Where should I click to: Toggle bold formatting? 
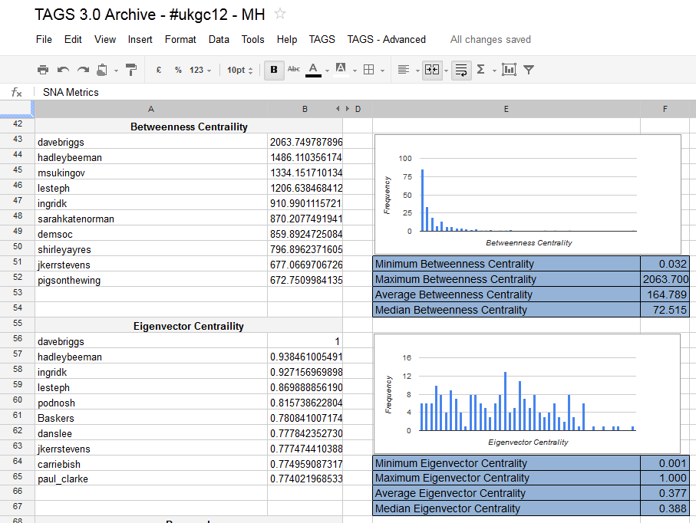click(x=274, y=69)
